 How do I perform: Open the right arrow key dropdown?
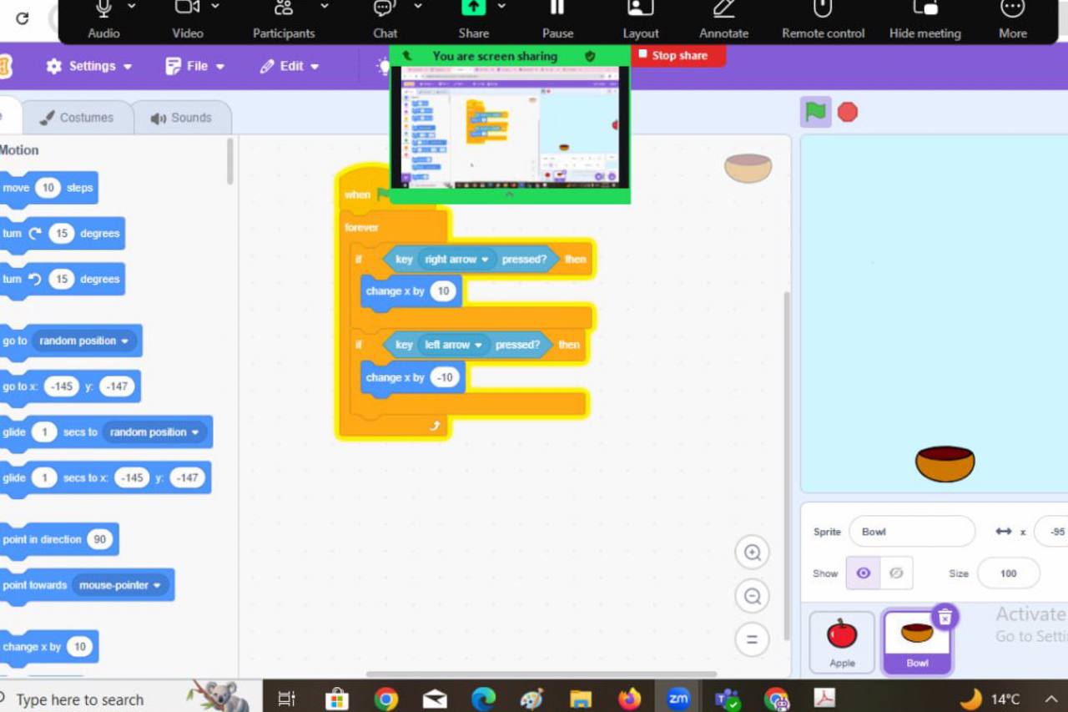point(484,260)
